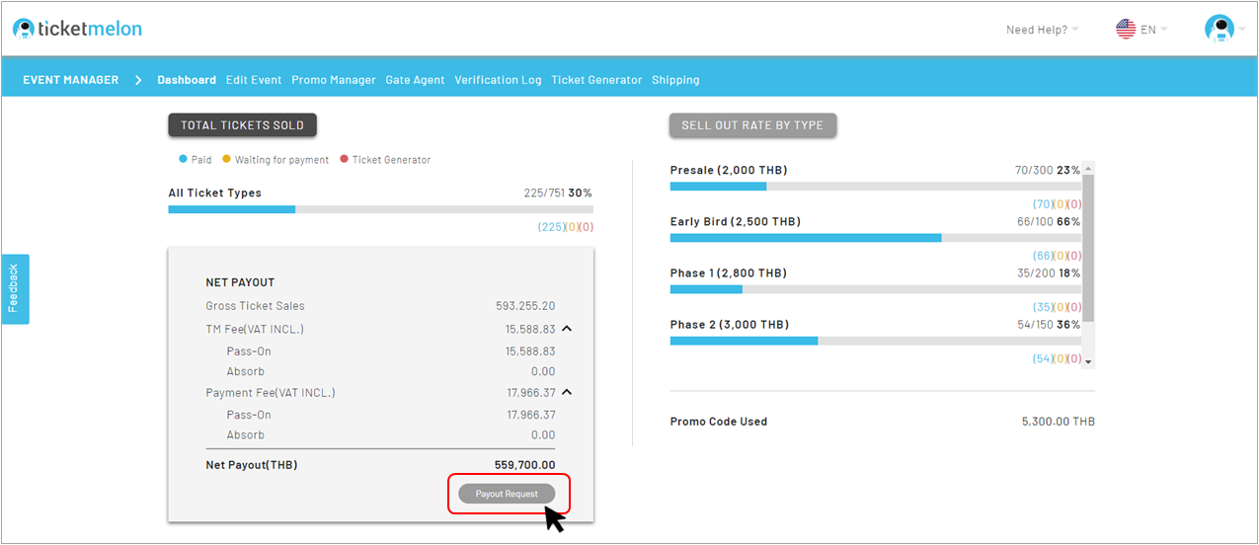This screenshot has width=1259, height=545.
Task: Click the Promo Code Used label
Action: pyautogui.click(x=719, y=422)
